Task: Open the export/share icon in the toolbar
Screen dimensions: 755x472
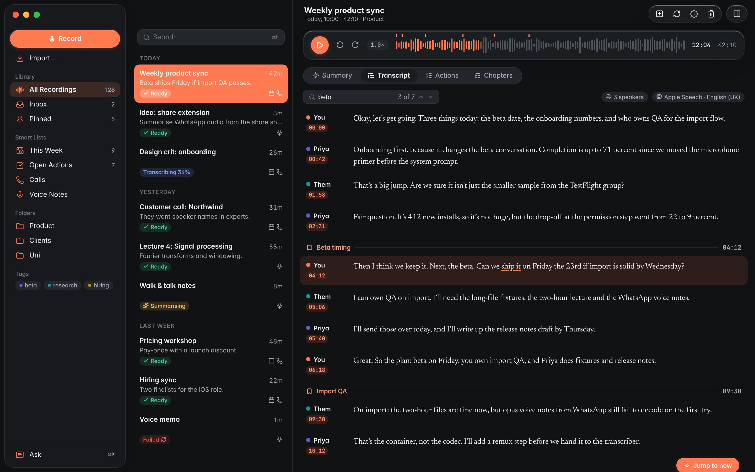Action: (659, 14)
